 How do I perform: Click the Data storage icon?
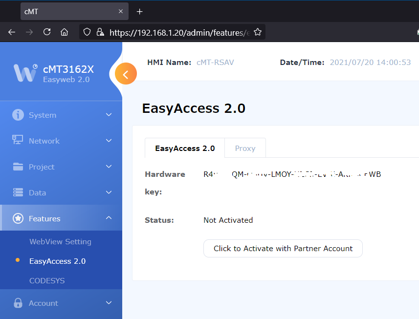coord(18,192)
